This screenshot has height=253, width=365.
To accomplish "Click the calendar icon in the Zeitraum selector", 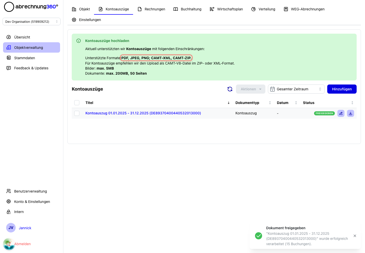I will (x=272, y=89).
